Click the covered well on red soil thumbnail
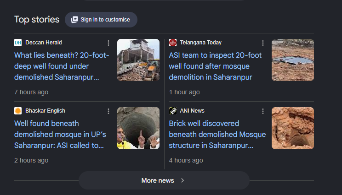This screenshot has height=195, width=342. pyautogui.click(x=293, y=60)
